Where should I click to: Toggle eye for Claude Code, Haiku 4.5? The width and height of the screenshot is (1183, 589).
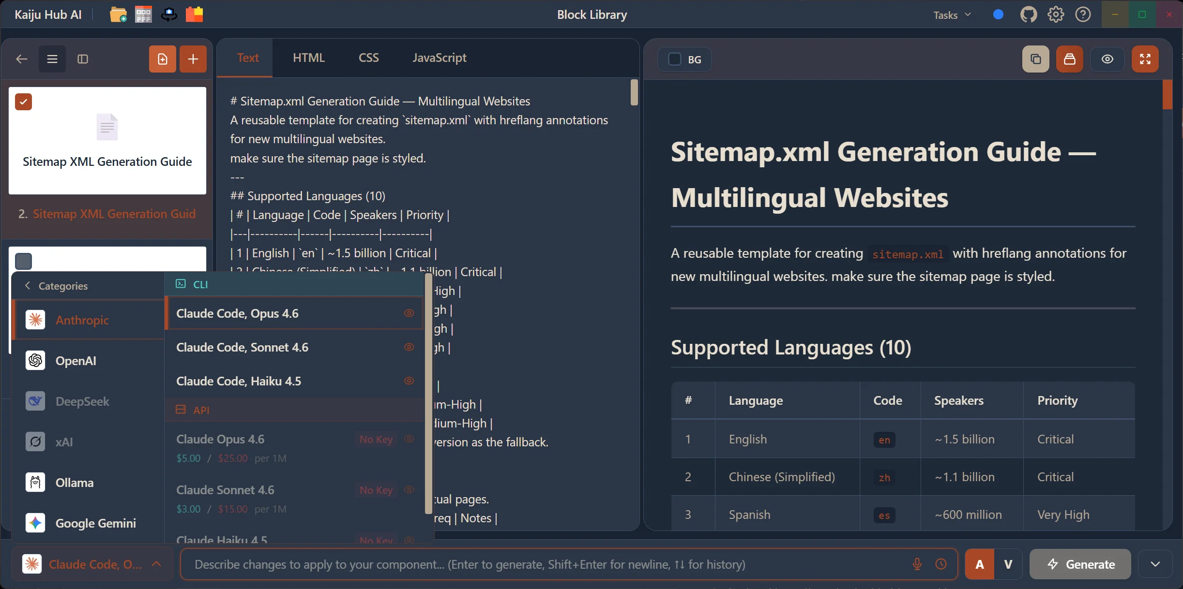click(x=409, y=381)
